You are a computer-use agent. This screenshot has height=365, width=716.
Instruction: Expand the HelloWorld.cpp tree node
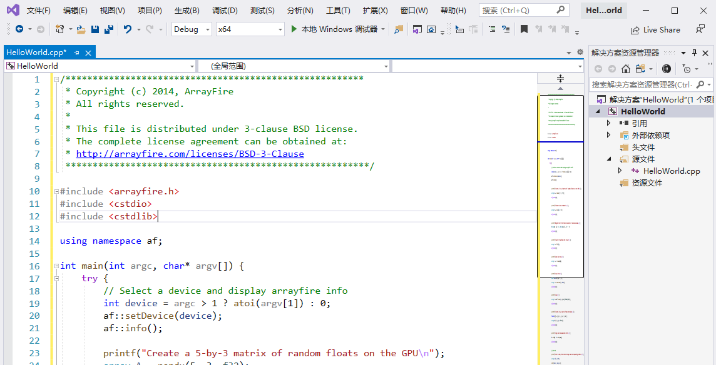tap(620, 171)
